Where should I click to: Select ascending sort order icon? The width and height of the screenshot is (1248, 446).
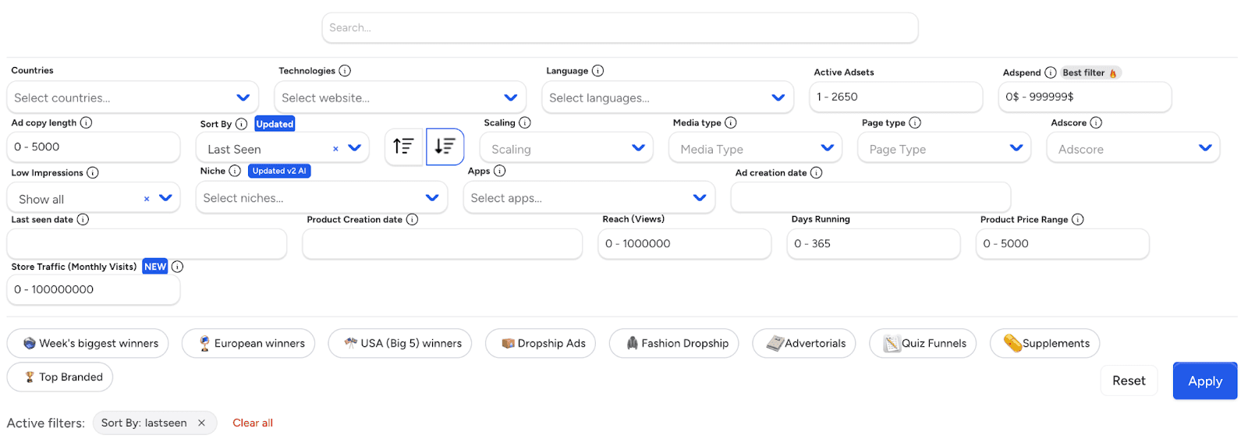[x=403, y=147]
